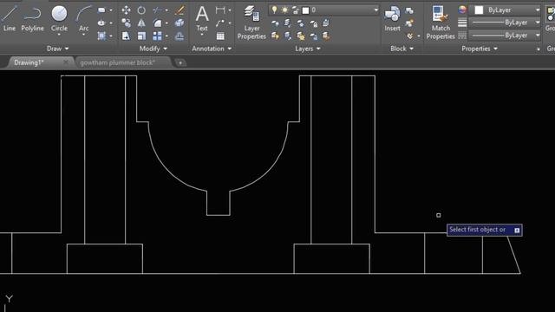
Task: Expand the Draw panel
Action: point(58,49)
